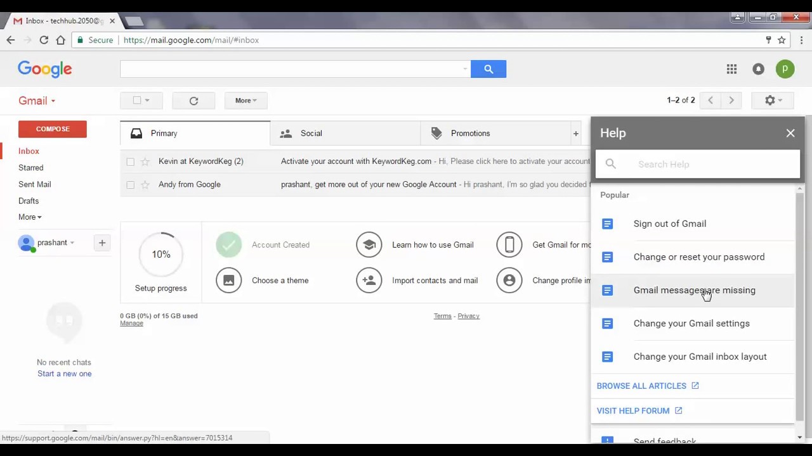Click the Account Created checkmark icon
Viewport: 812px width, 456px height.
[229, 245]
